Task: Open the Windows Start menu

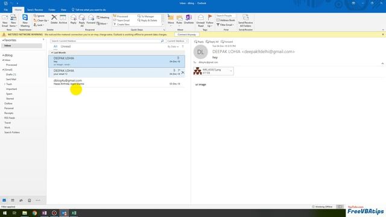Action: pos(5,213)
